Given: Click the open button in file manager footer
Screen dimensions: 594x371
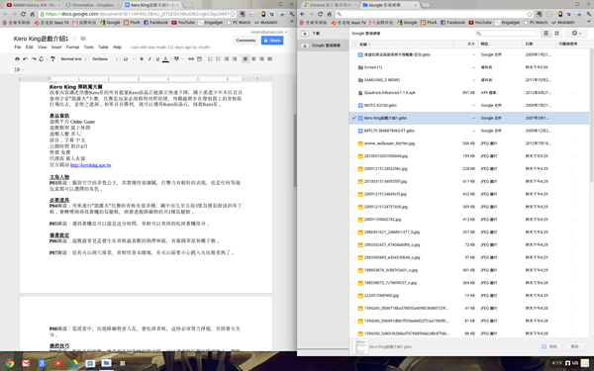Looking at the screenshot, I should tap(549, 347).
